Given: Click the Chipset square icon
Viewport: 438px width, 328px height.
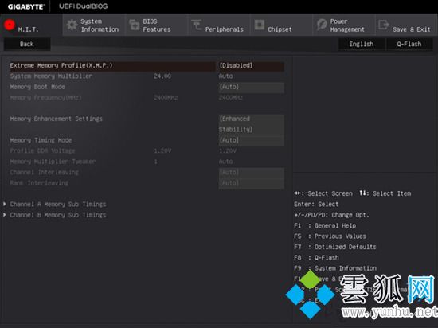Looking at the screenshot, I should [x=260, y=25].
